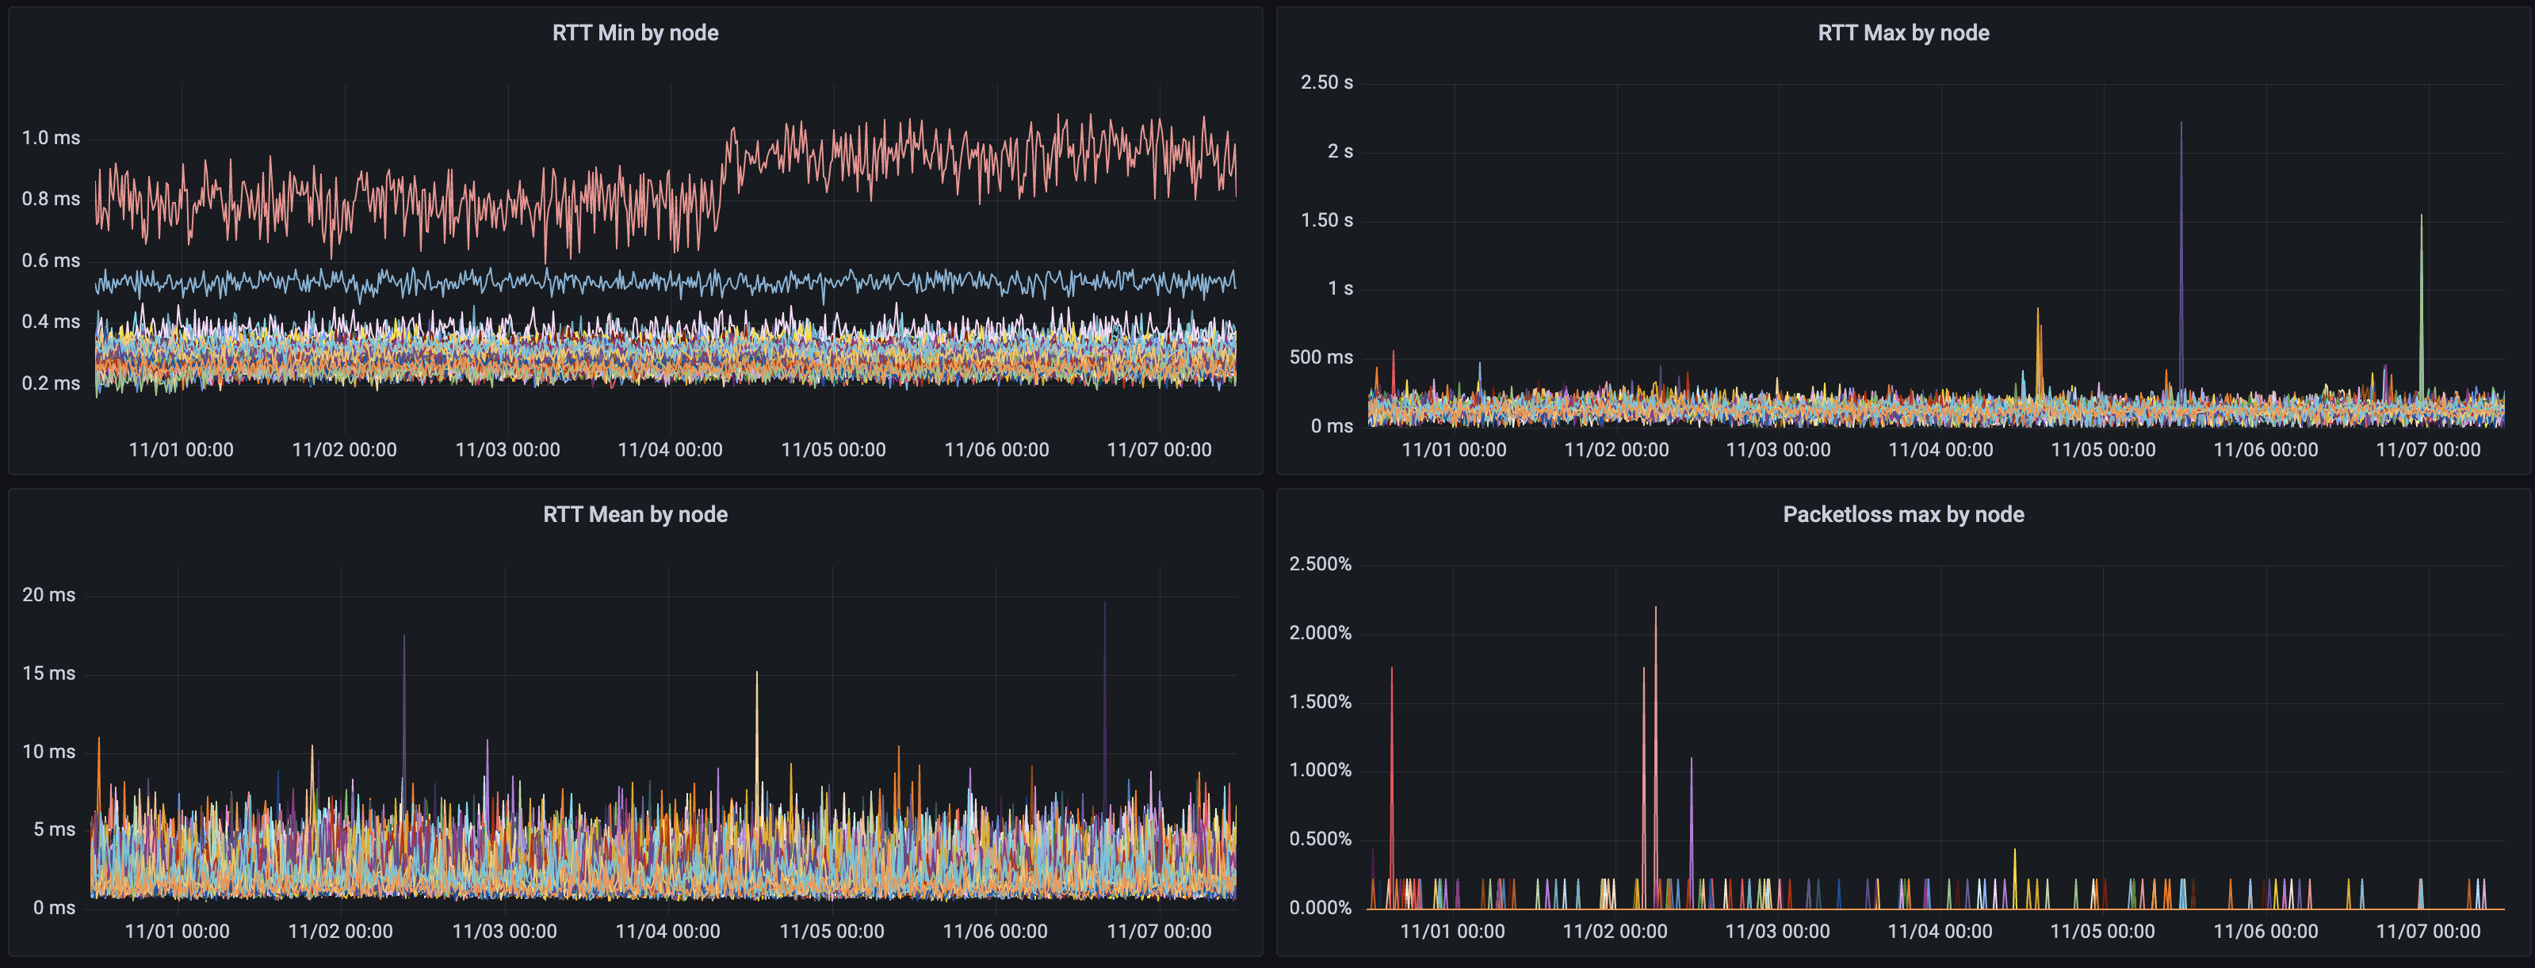Image resolution: width=2535 pixels, height=968 pixels.
Task: Click 11/02 00:00 on the RTT Max axis
Action: pyautogui.click(x=1615, y=450)
